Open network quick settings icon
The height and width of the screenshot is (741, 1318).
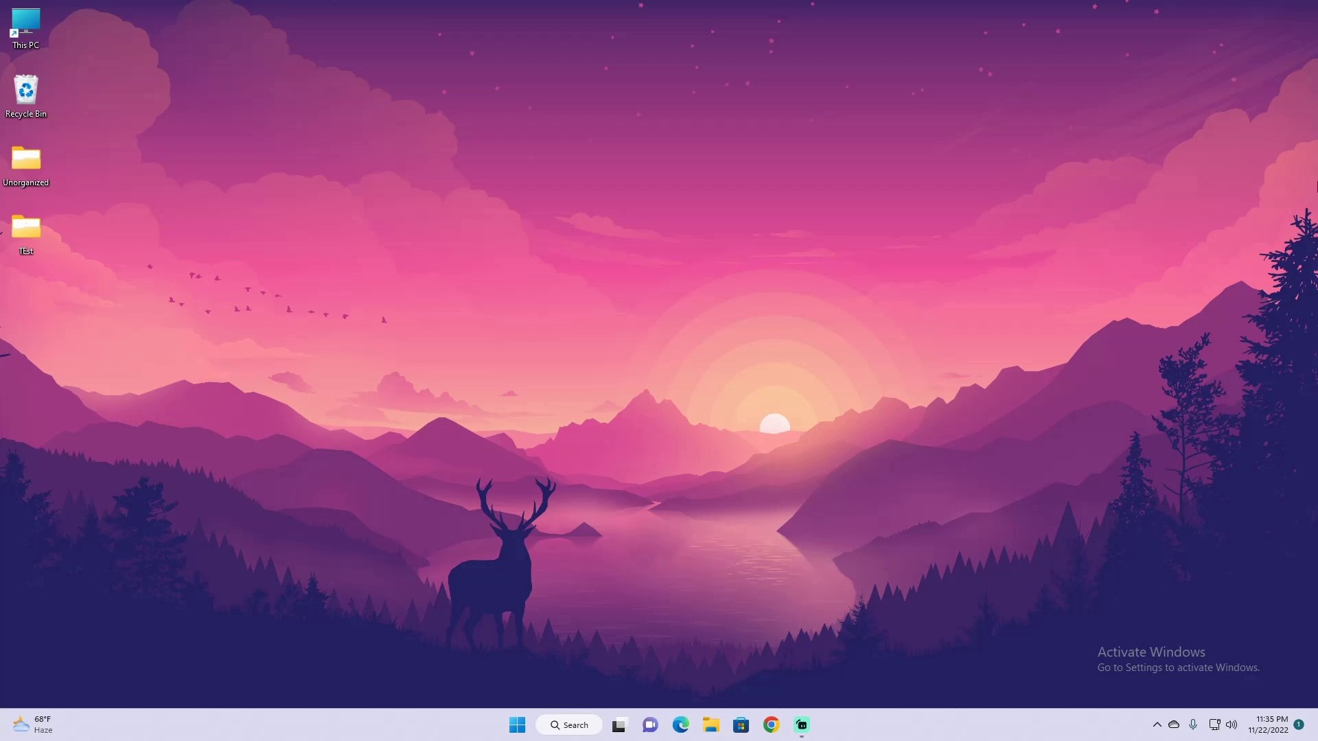pos(1214,725)
